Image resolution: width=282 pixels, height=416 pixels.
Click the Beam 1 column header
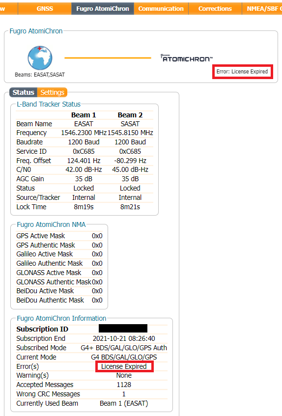coord(84,115)
